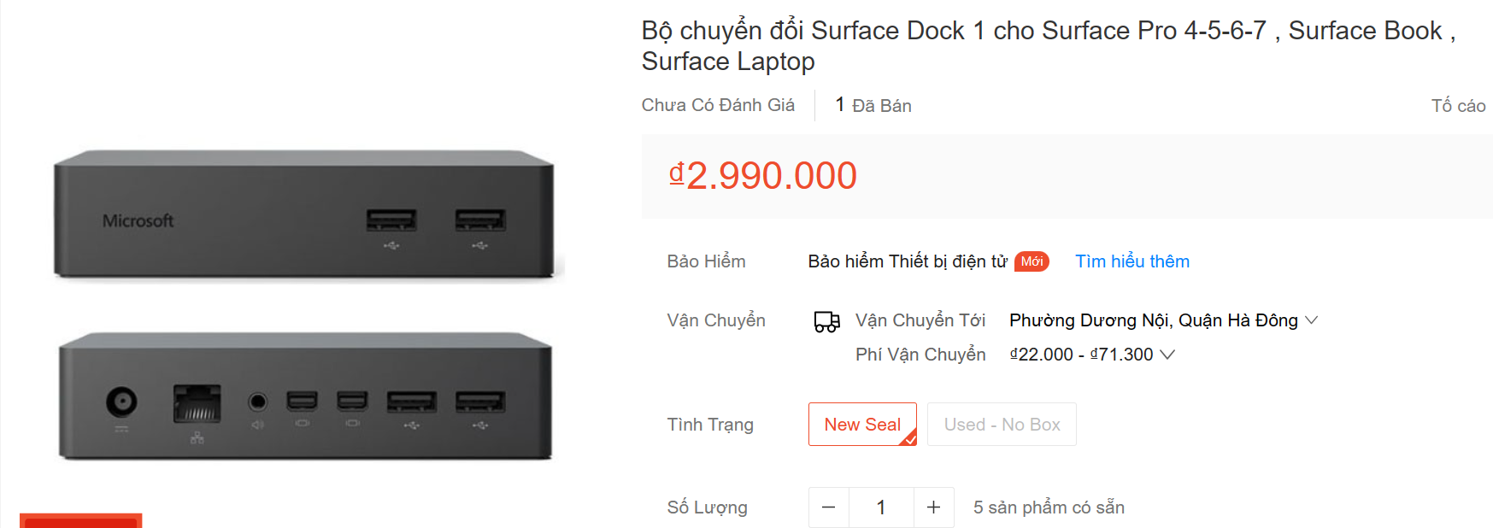Click the delivery truck icon
The height and width of the screenshot is (528, 1493).
tap(826, 321)
